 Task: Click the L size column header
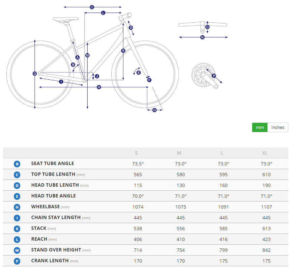pyautogui.click(x=222, y=153)
